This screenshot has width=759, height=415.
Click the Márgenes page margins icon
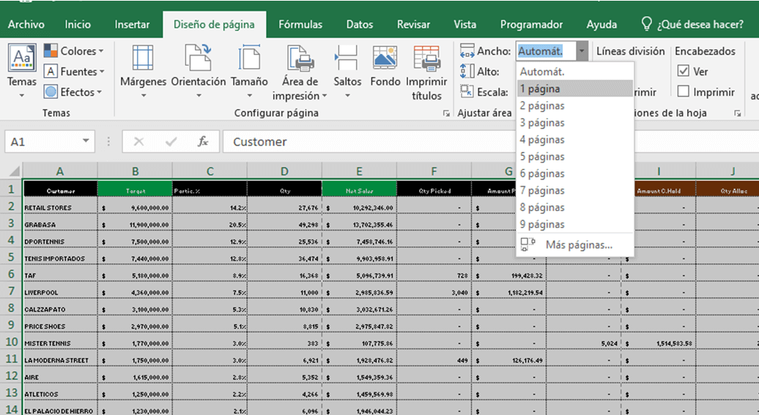(143, 58)
